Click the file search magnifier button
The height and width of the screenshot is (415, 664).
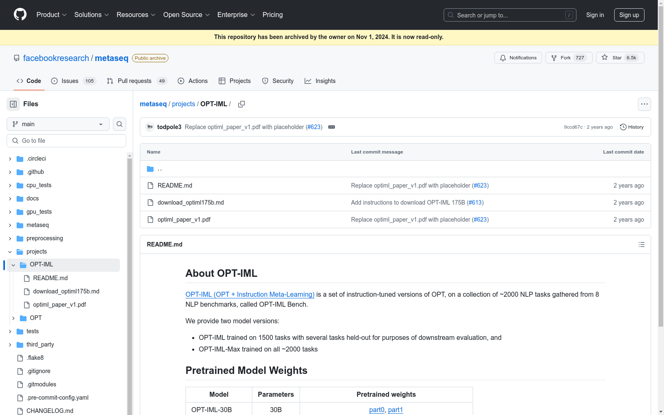click(120, 124)
